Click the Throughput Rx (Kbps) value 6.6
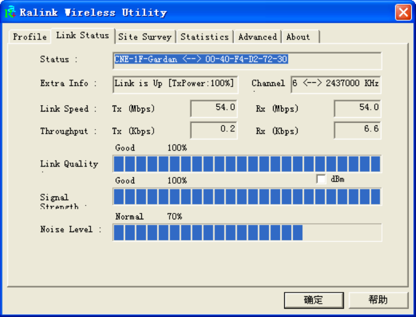 pos(358,130)
